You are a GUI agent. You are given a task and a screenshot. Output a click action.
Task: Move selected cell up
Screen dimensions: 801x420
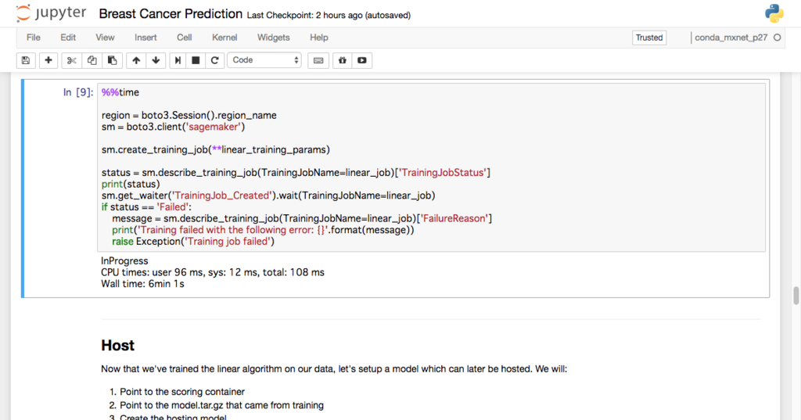coord(136,60)
